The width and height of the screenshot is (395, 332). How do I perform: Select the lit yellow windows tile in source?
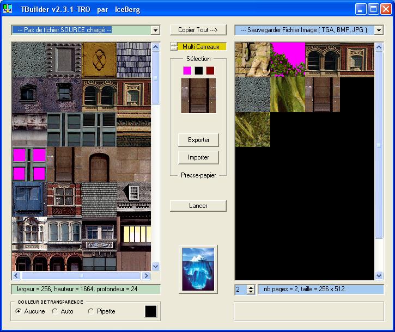coord(134,234)
